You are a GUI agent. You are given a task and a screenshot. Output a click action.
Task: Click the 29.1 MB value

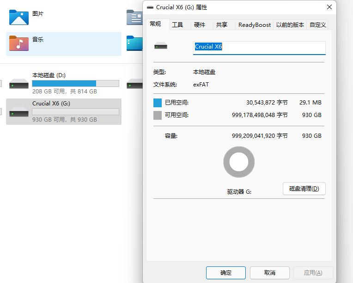310,103
